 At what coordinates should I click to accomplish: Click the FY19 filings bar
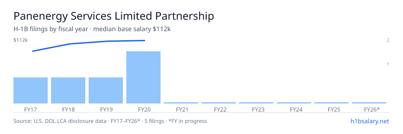coord(106,90)
